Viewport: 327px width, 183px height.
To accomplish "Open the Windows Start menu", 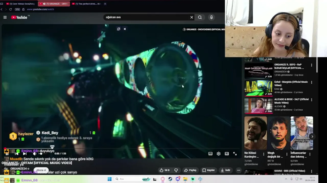I will pos(109,179).
